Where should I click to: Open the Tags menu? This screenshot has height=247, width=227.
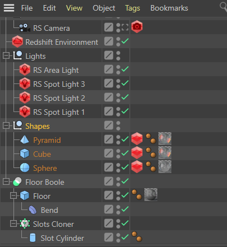pyautogui.click(x=133, y=8)
